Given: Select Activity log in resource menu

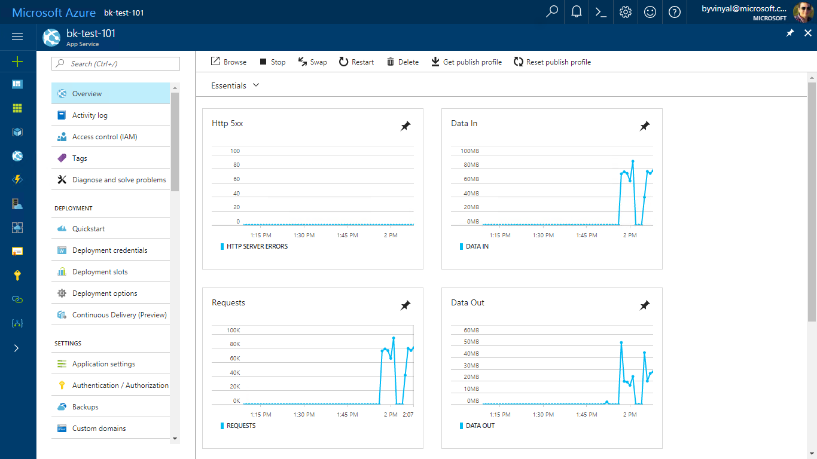Looking at the screenshot, I should click(x=90, y=115).
